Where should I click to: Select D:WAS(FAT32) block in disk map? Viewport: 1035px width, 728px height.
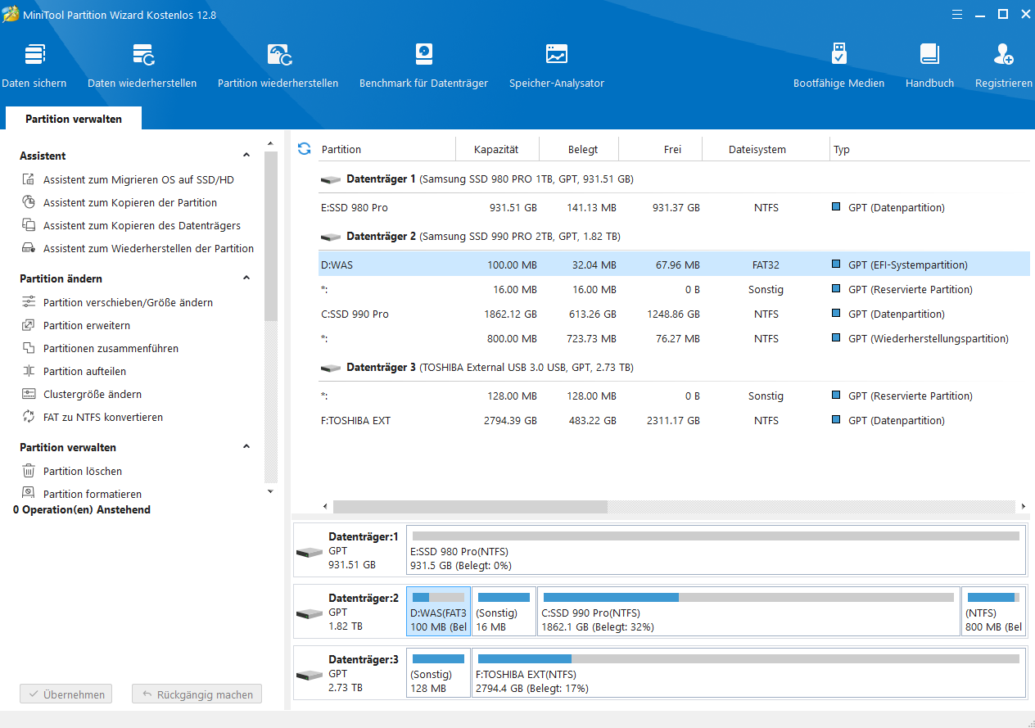point(439,612)
